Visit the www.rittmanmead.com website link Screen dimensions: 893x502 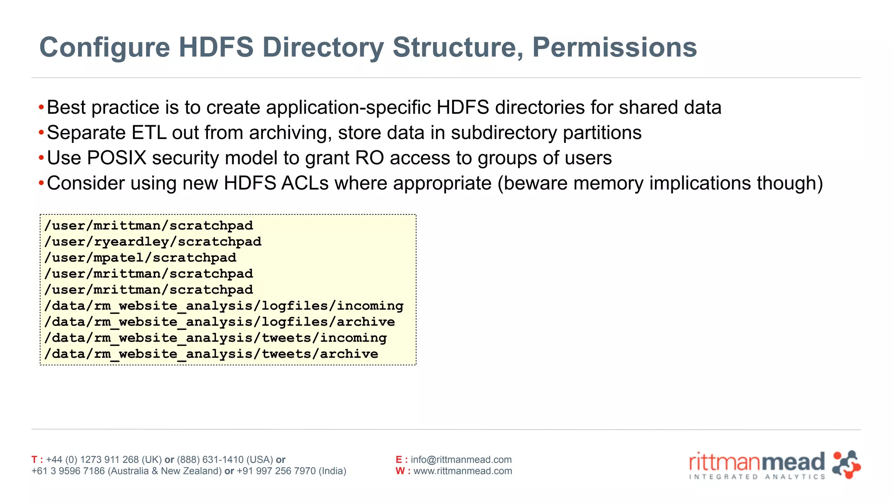(x=463, y=471)
